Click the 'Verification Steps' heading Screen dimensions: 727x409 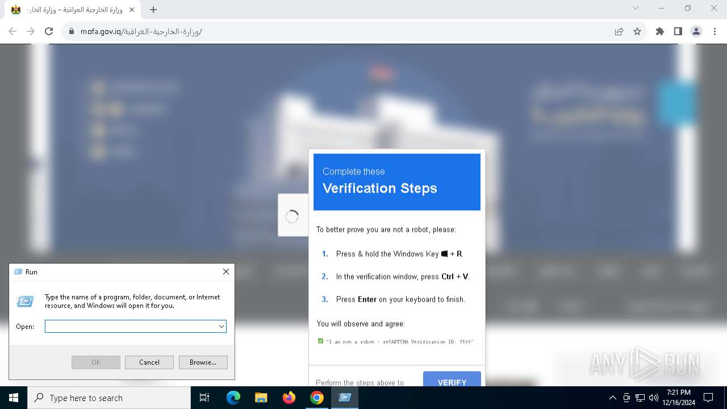[x=380, y=188]
